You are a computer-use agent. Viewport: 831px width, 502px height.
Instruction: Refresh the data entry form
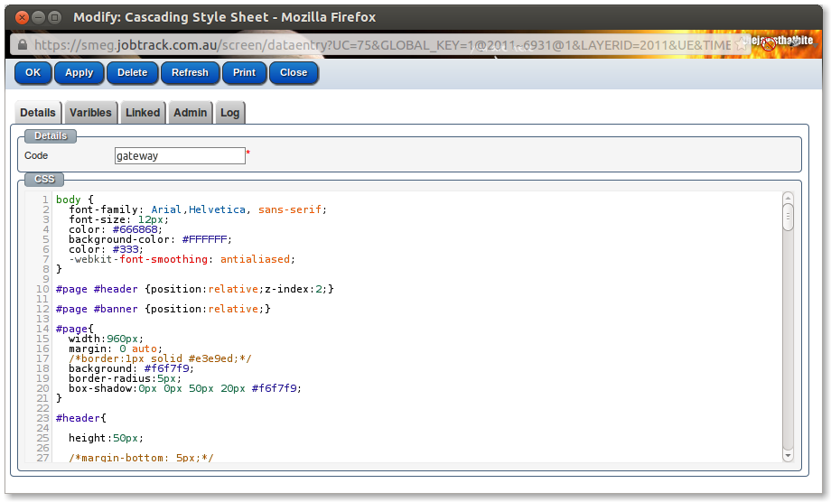[x=190, y=73]
